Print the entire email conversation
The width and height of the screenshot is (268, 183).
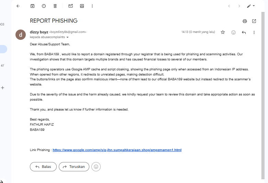[x=245, y=21]
